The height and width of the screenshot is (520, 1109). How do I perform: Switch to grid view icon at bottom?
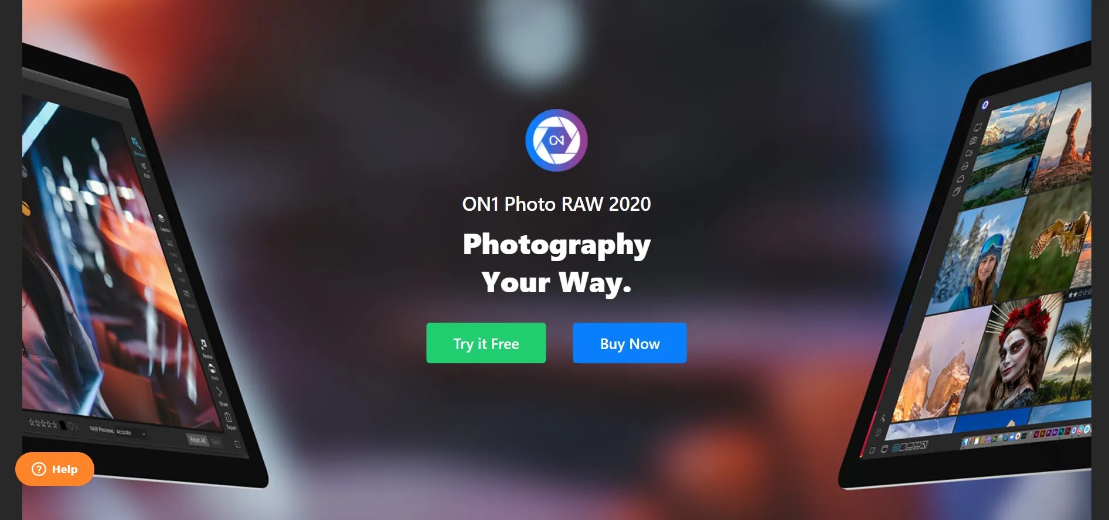point(895,448)
